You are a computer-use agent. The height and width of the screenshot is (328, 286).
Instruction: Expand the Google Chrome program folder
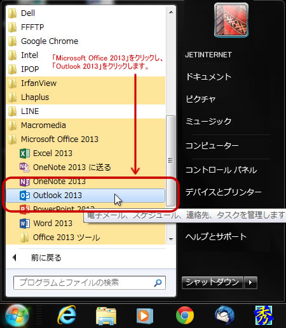[86, 41]
